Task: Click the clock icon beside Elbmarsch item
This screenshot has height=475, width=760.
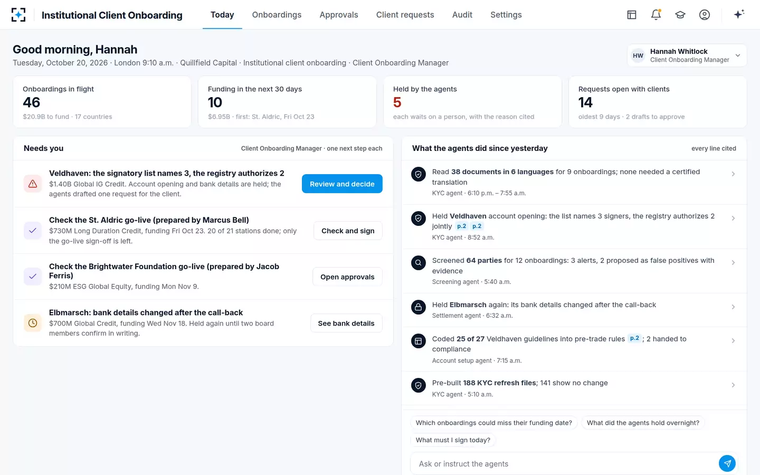Action: click(33, 323)
